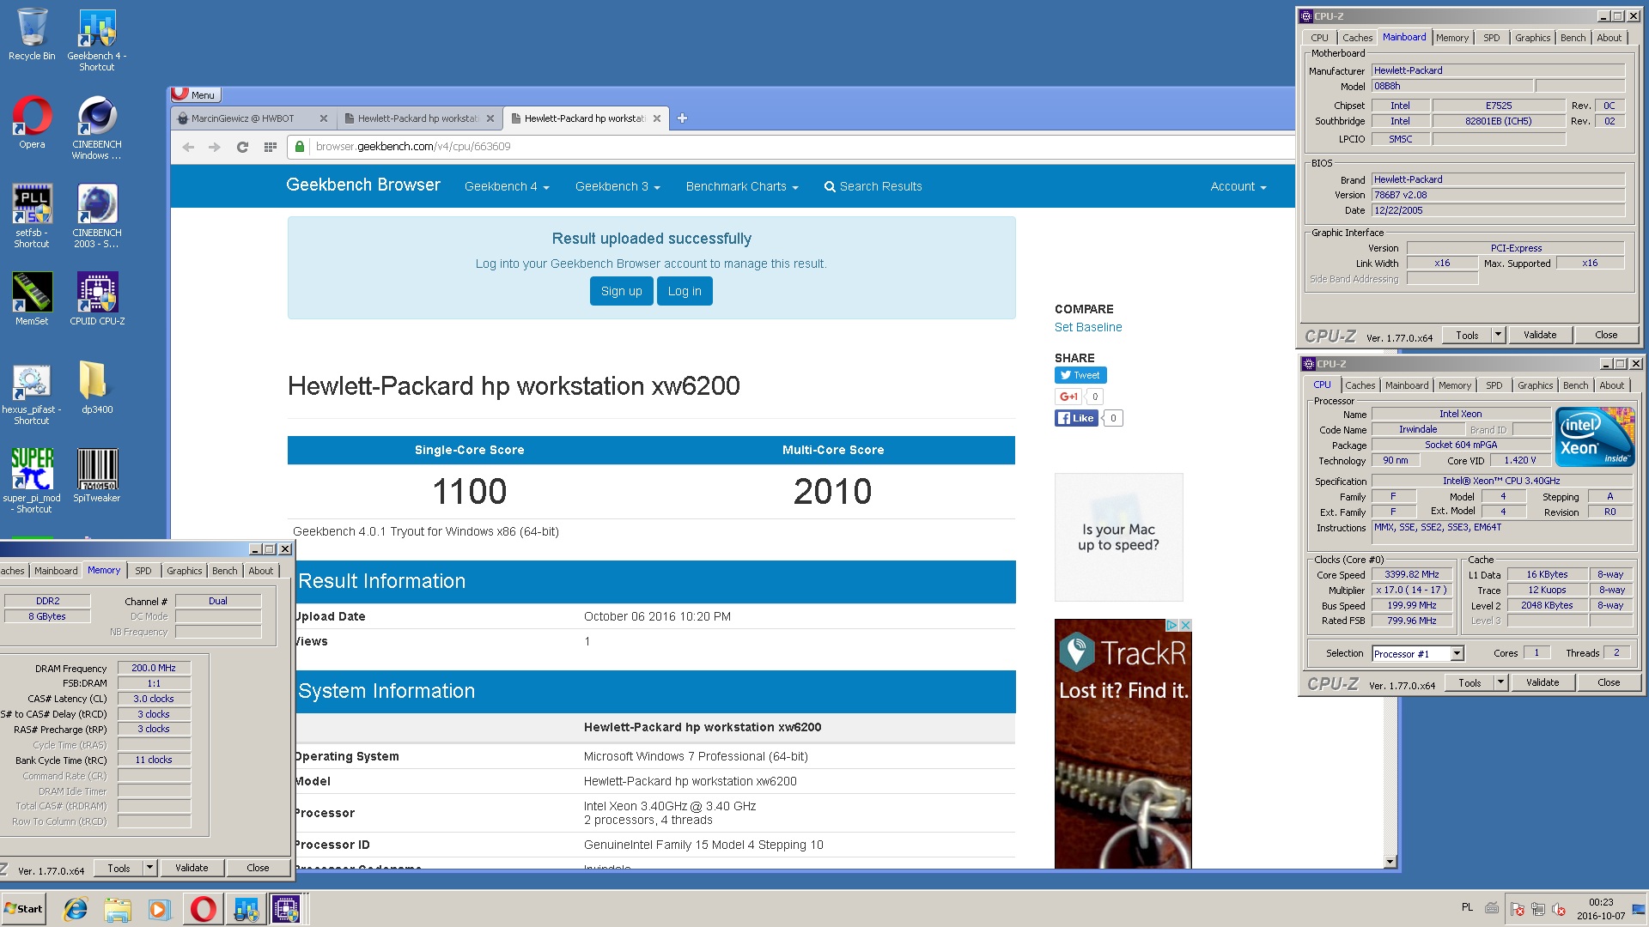Click Validate in Memory CPU-Z window

point(192,868)
